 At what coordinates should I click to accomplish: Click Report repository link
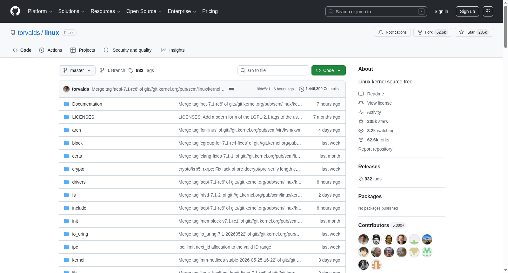click(x=375, y=149)
